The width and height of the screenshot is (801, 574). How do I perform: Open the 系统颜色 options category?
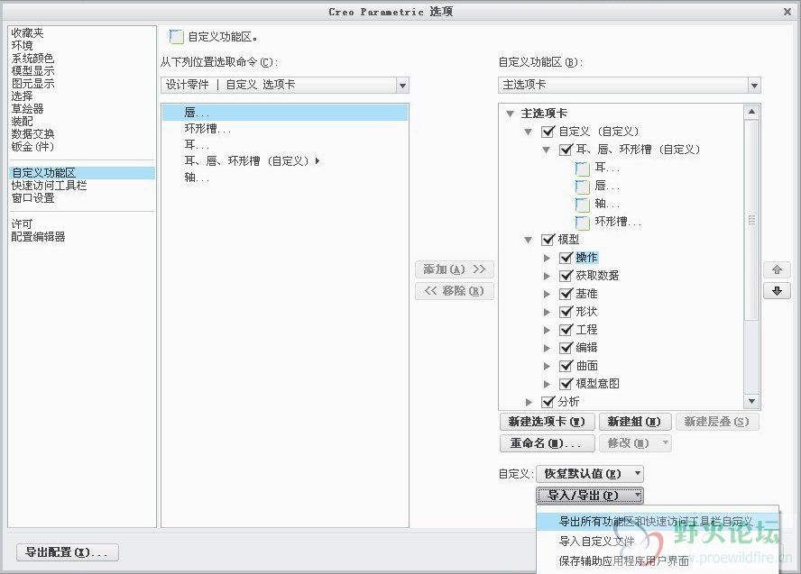[x=32, y=59]
